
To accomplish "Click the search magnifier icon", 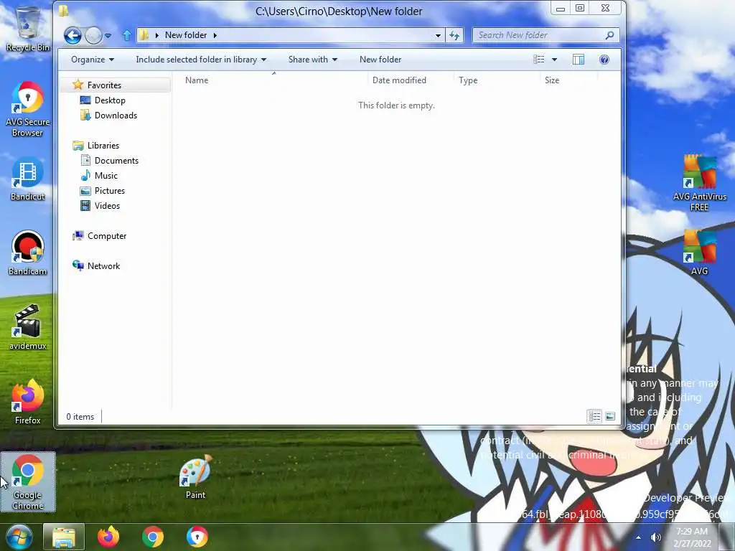I will [610, 35].
